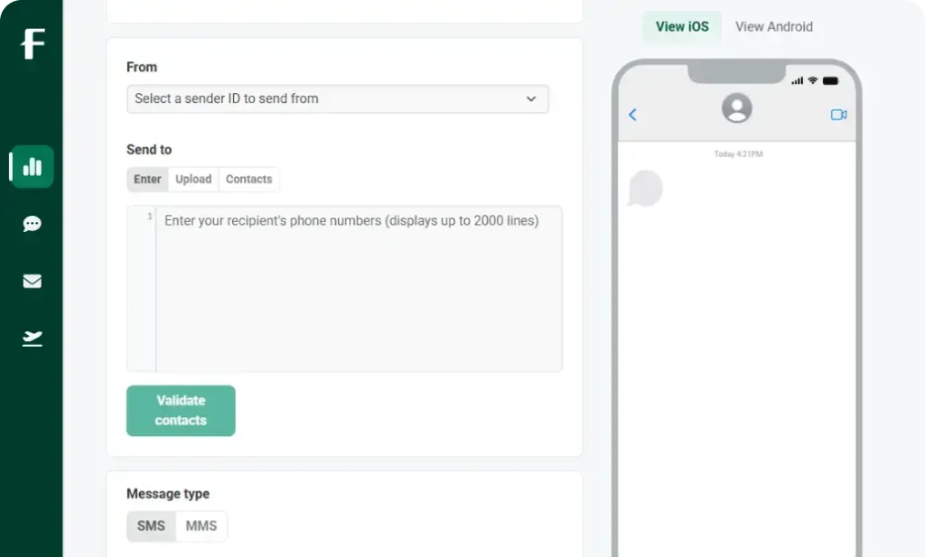The image size is (925, 557).
Task: Click the dropdown chevron for sender ID
Action: pyautogui.click(x=531, y=98)
